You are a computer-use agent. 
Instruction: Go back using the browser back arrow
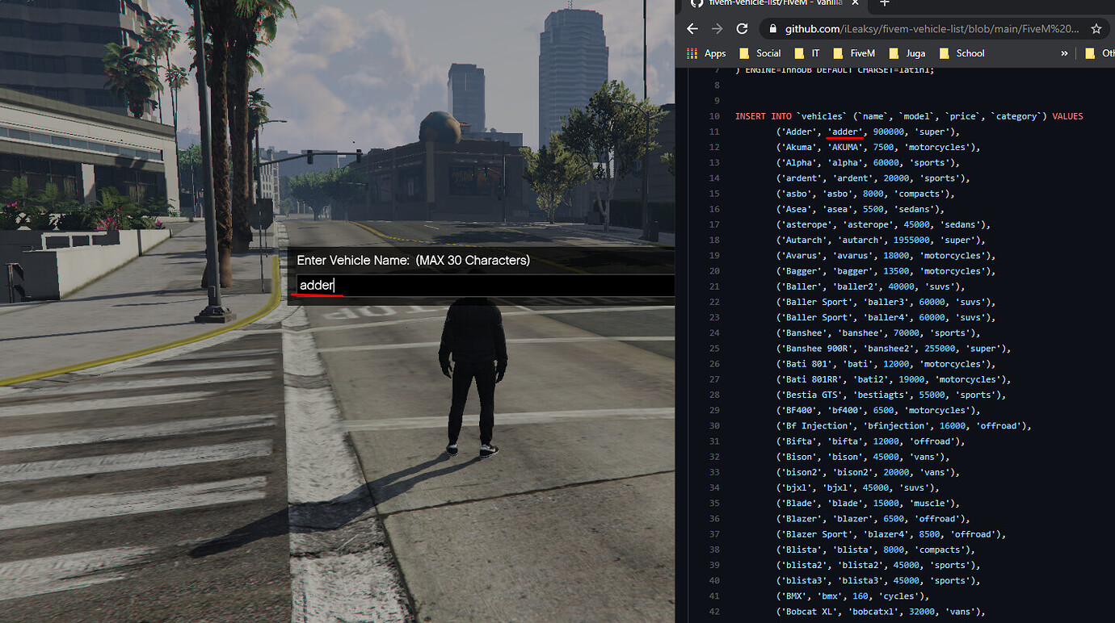click(692, 28)
